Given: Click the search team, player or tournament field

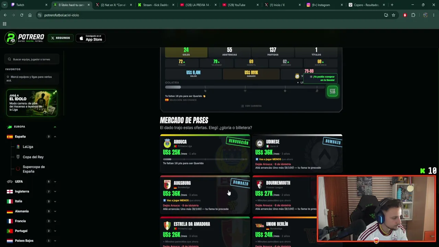Looking at the screenshot, I should [32, 59].
